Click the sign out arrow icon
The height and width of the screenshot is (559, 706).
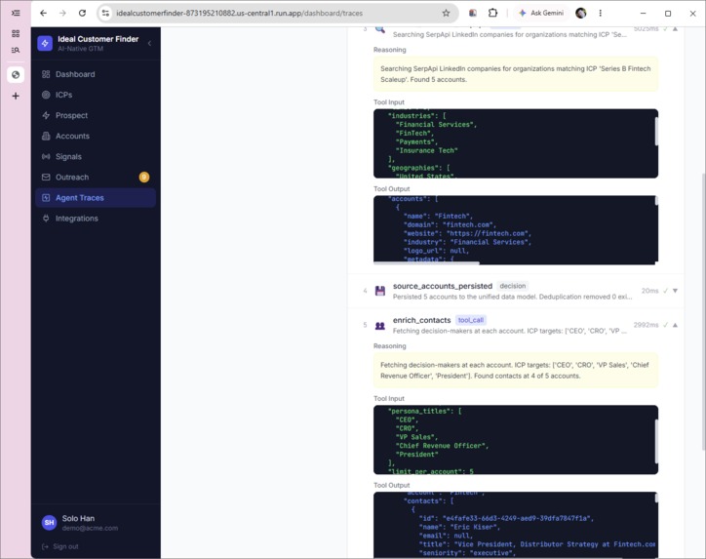[x=45, y=546]
